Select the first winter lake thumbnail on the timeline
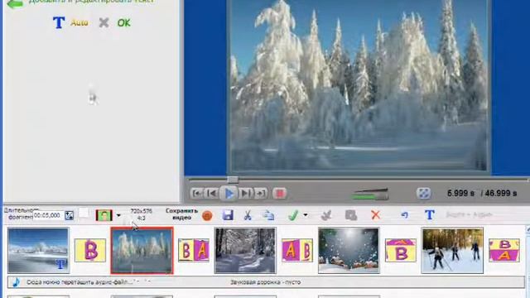Screen dimensions: 530x298 pos(38,250)
